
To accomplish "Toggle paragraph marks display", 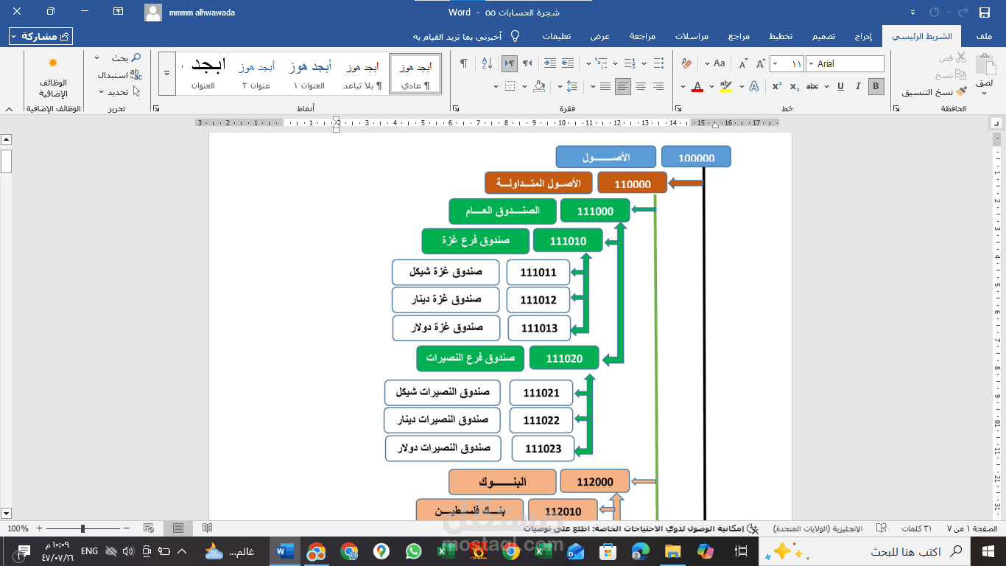I will (x=465, y=63).
